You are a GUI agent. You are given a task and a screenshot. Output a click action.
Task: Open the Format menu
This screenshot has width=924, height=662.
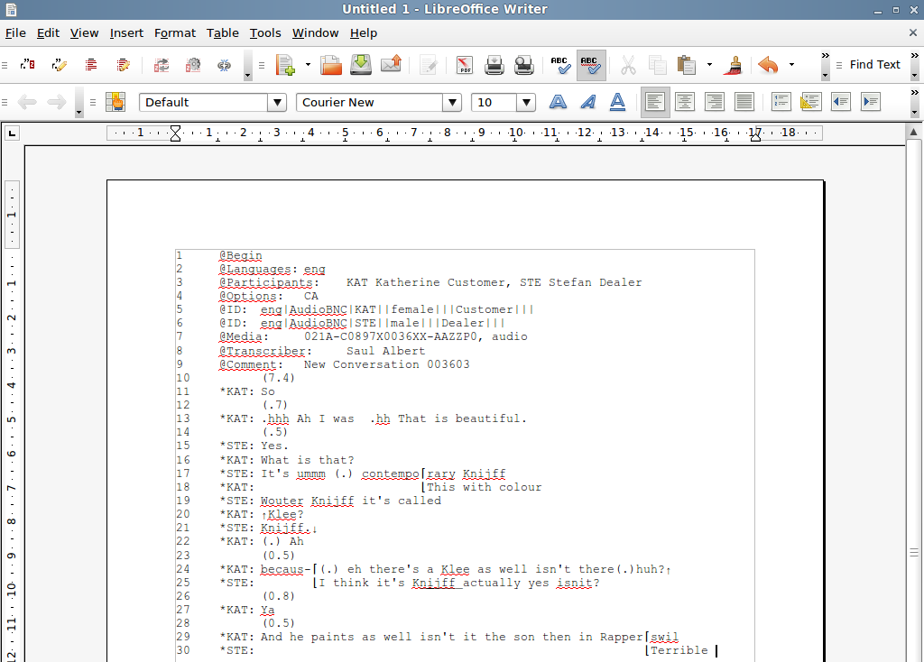tap(175, 33)
